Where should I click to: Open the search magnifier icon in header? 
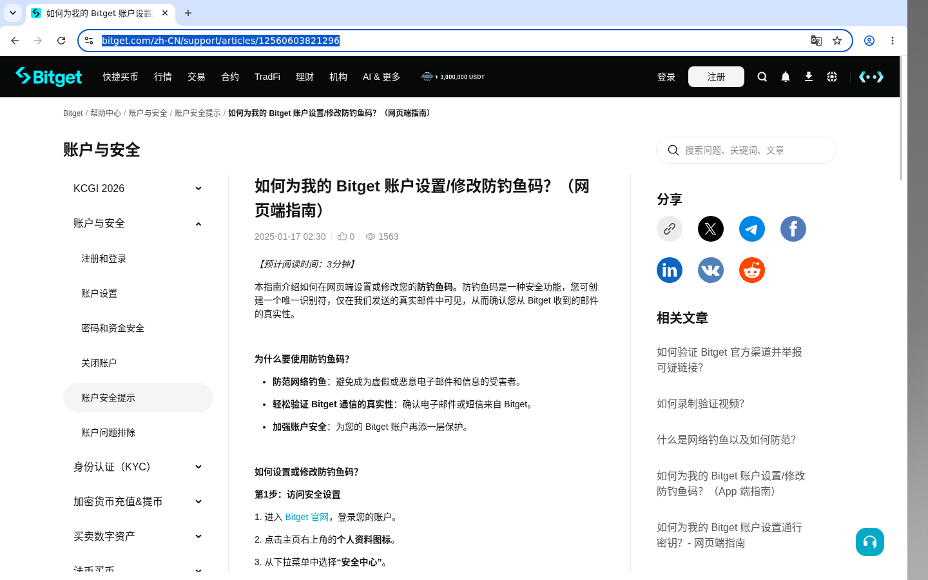point(762,77)
